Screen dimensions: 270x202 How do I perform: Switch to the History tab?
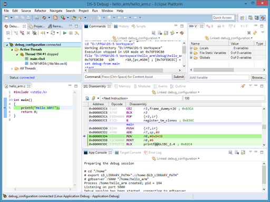(121, 26)
